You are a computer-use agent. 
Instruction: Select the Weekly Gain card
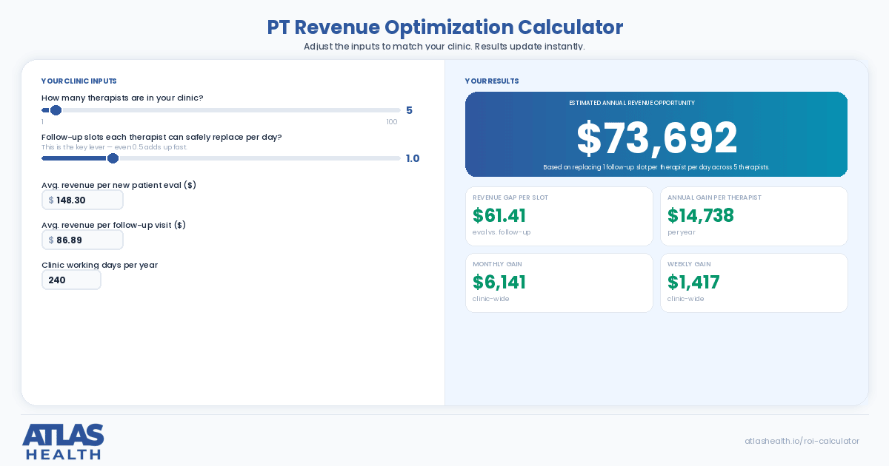click(754, 283)
